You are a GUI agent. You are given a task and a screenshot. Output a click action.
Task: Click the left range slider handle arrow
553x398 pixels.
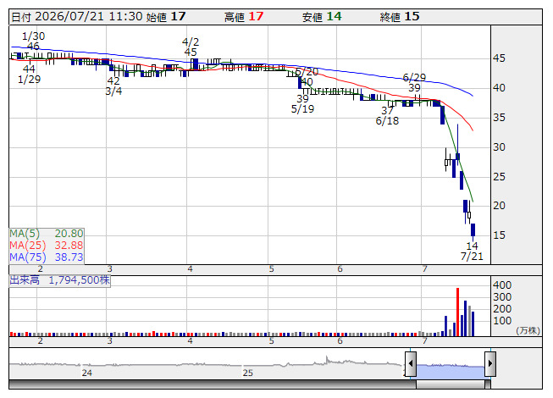(411, 363)
